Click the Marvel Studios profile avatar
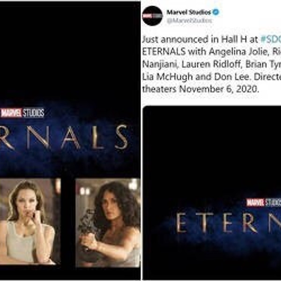Image resolution: width=281 pixels, height=281 pixels. coord(152,16)
